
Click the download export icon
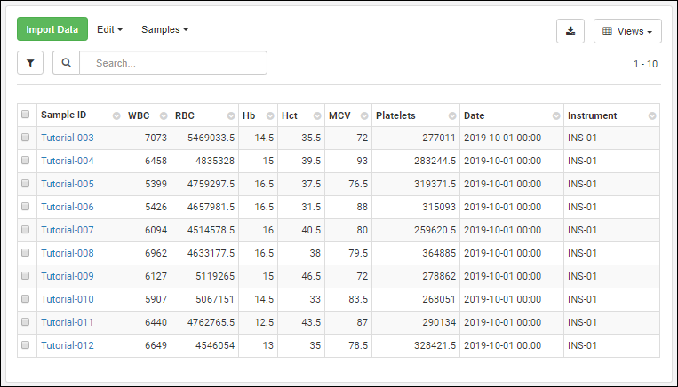click(x=570, y=31)
